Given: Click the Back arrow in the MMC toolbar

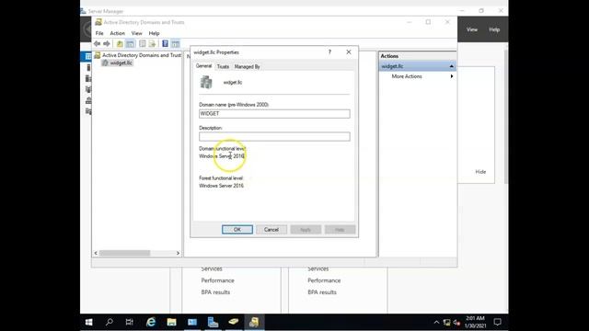Looking at the screenshot, I should pyautogui.click(x=97, y=44).
